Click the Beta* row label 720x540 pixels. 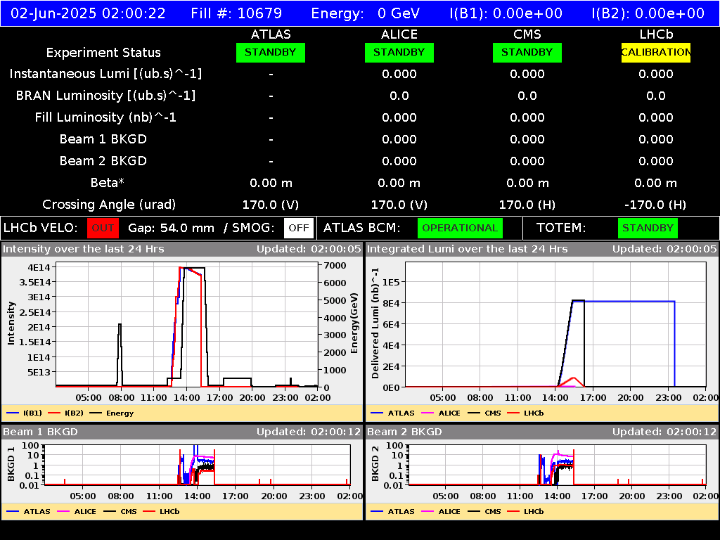click(x=108, y=183)
